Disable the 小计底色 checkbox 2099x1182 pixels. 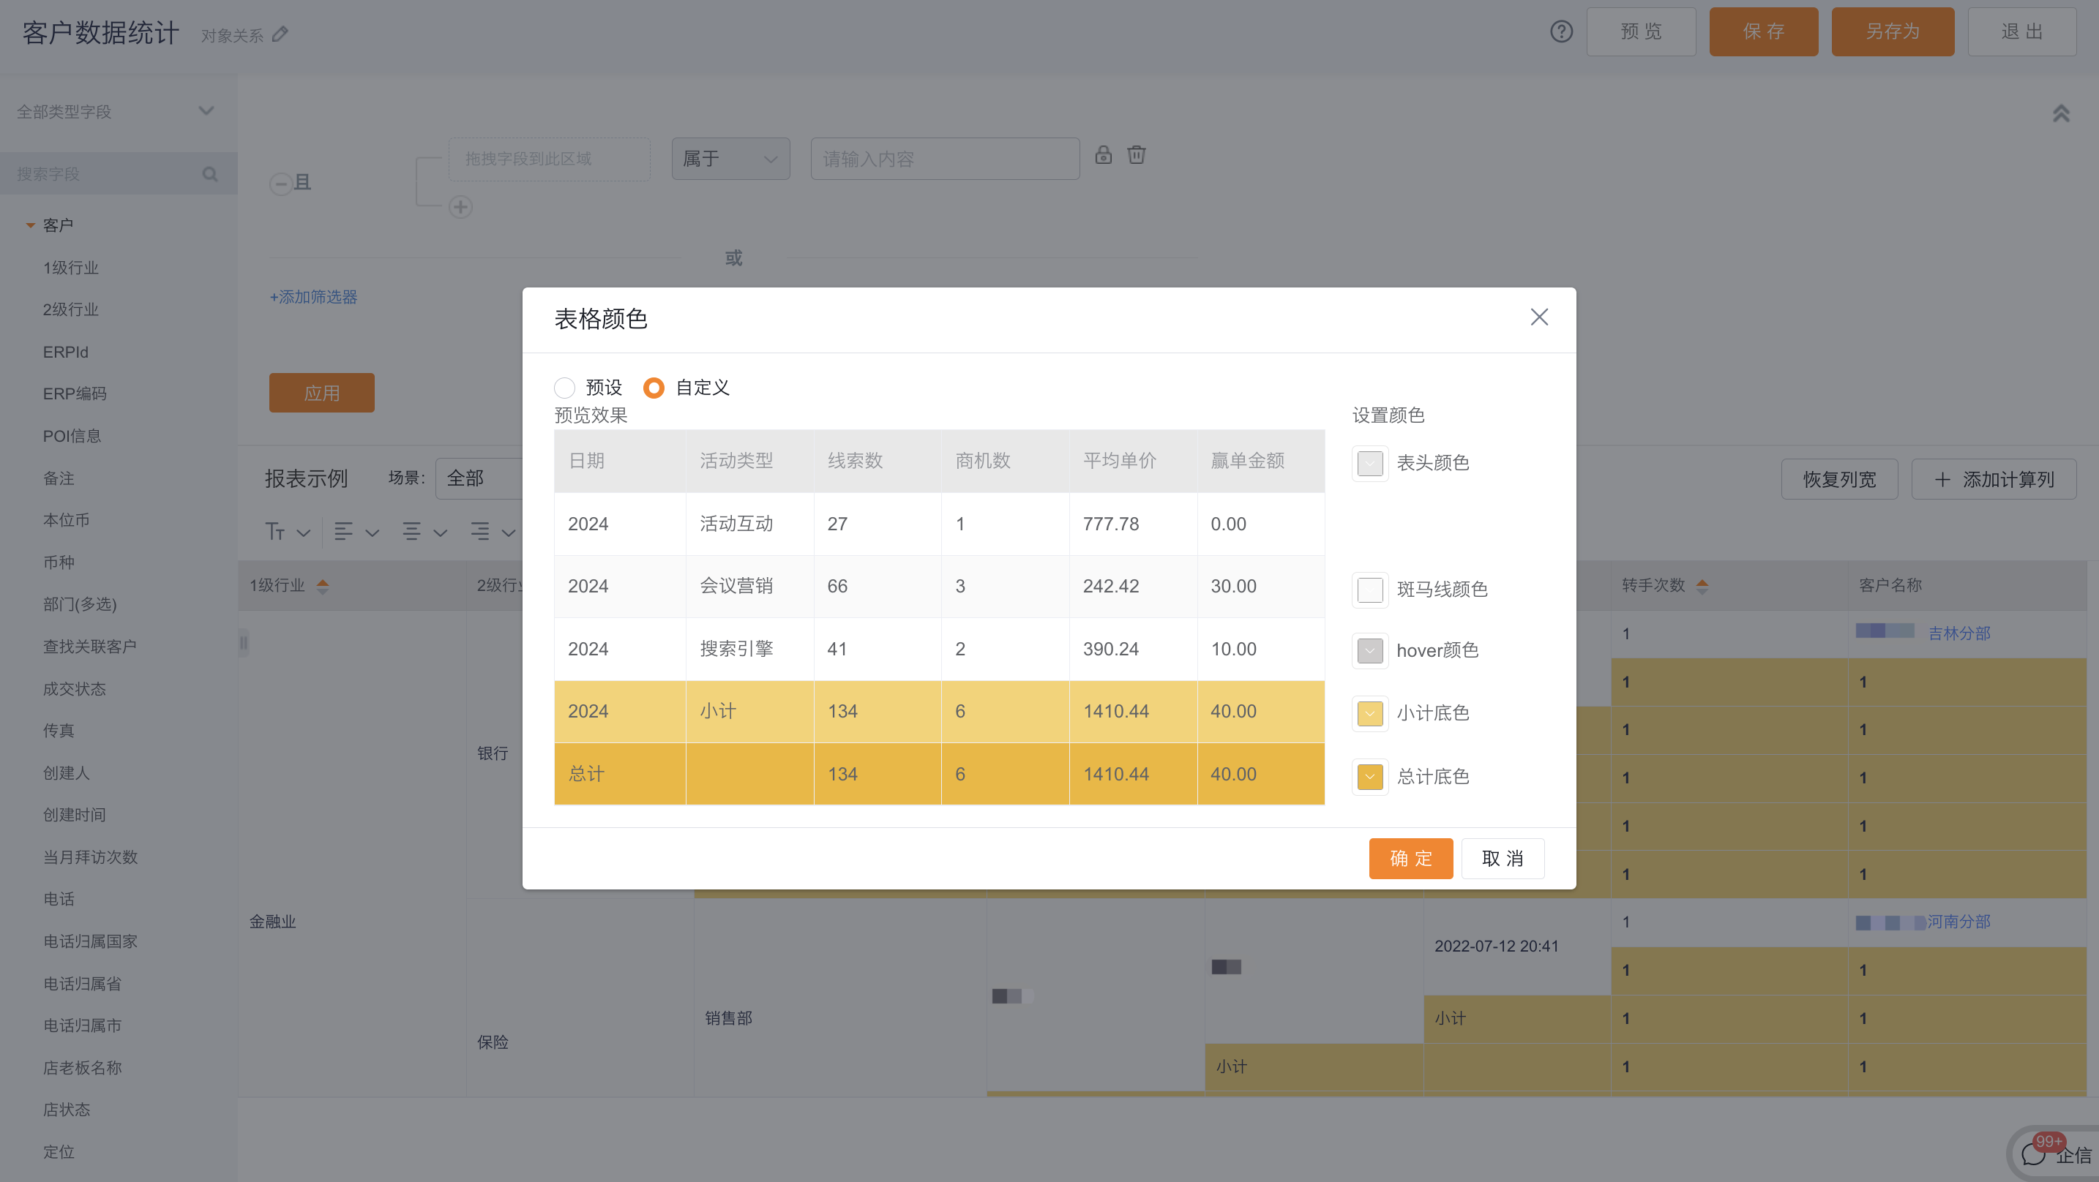pyautogui.click(x=1370, y=713)
